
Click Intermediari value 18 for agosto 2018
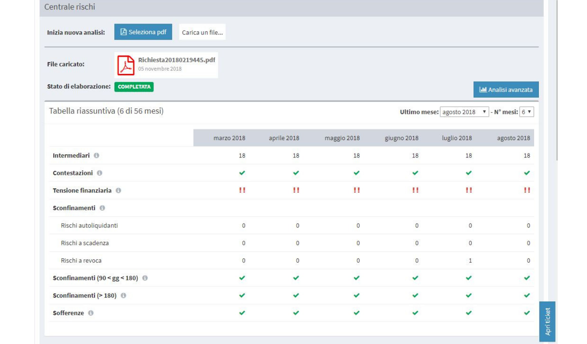tap(527, 156)
